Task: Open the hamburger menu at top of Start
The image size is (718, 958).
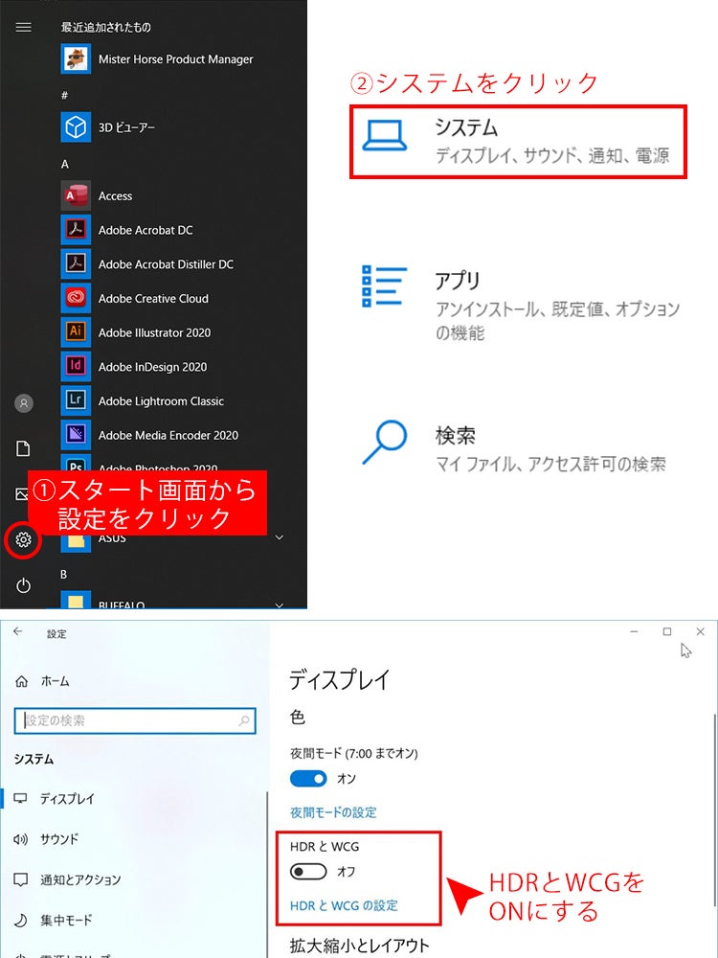Action: [x=24, y=28]
